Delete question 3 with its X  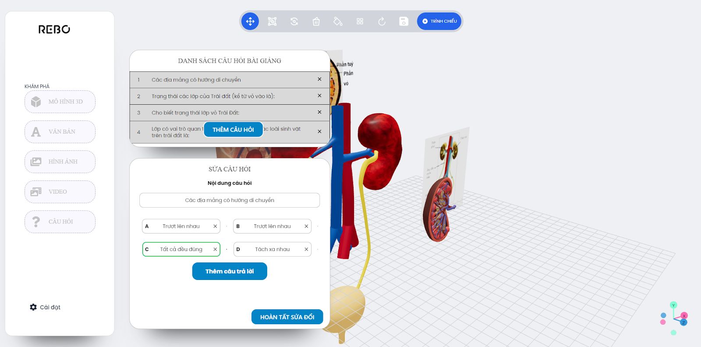319,112
